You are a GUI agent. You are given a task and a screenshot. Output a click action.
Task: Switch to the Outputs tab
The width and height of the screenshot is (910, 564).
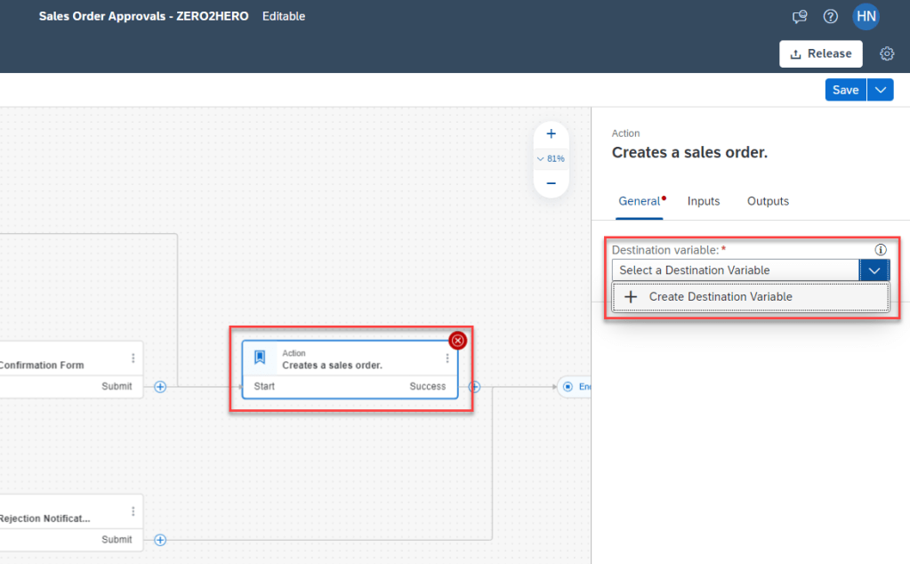[x=768, y=201]
